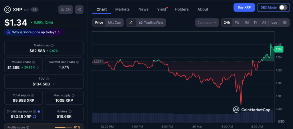
Task: Switch to the Holders tab
Action: pos(181,9)
